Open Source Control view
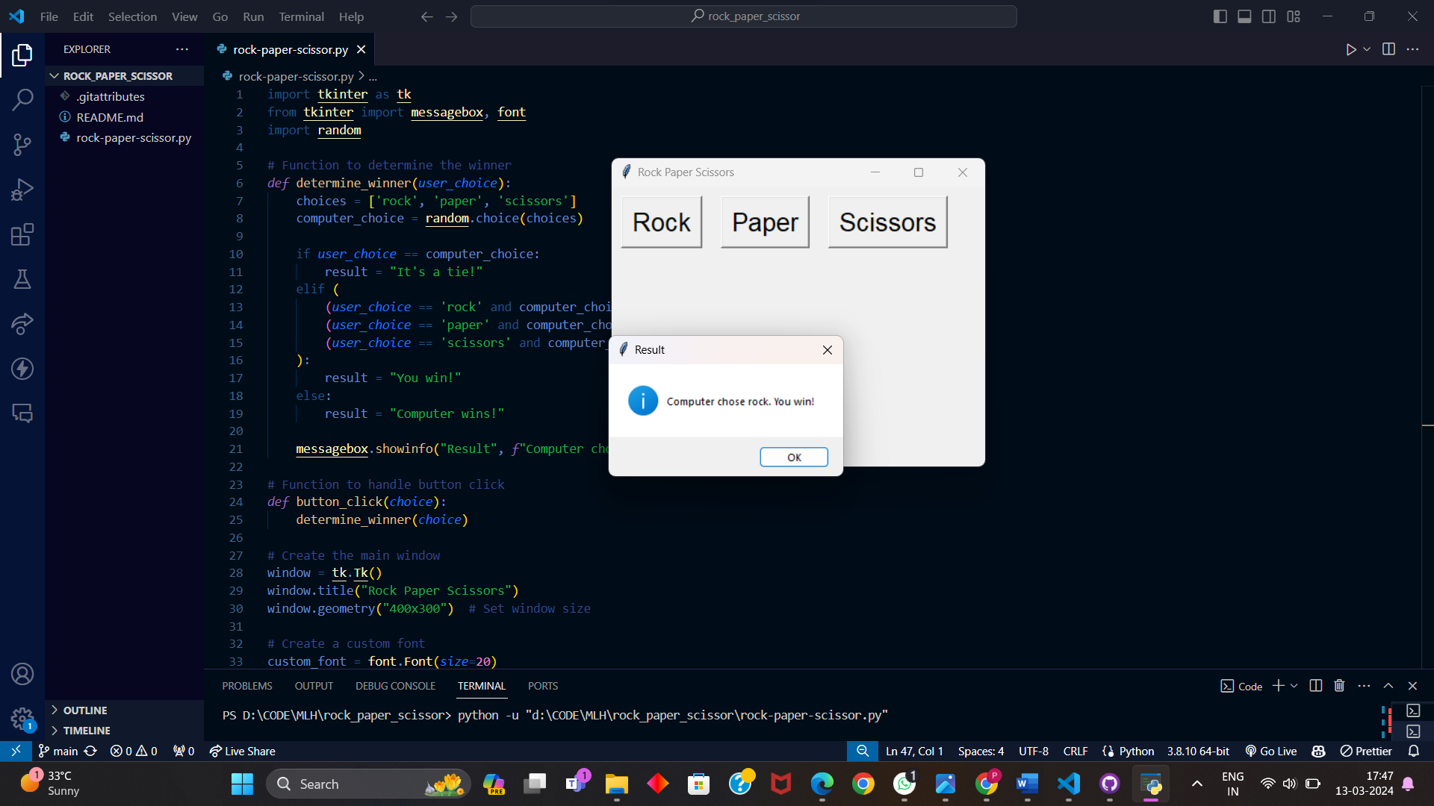 click(x=22, y=144)
